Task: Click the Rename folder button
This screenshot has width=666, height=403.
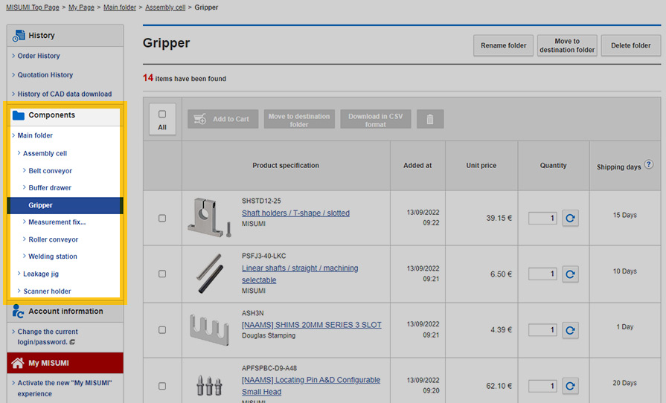Action: (x=503, y=45)
